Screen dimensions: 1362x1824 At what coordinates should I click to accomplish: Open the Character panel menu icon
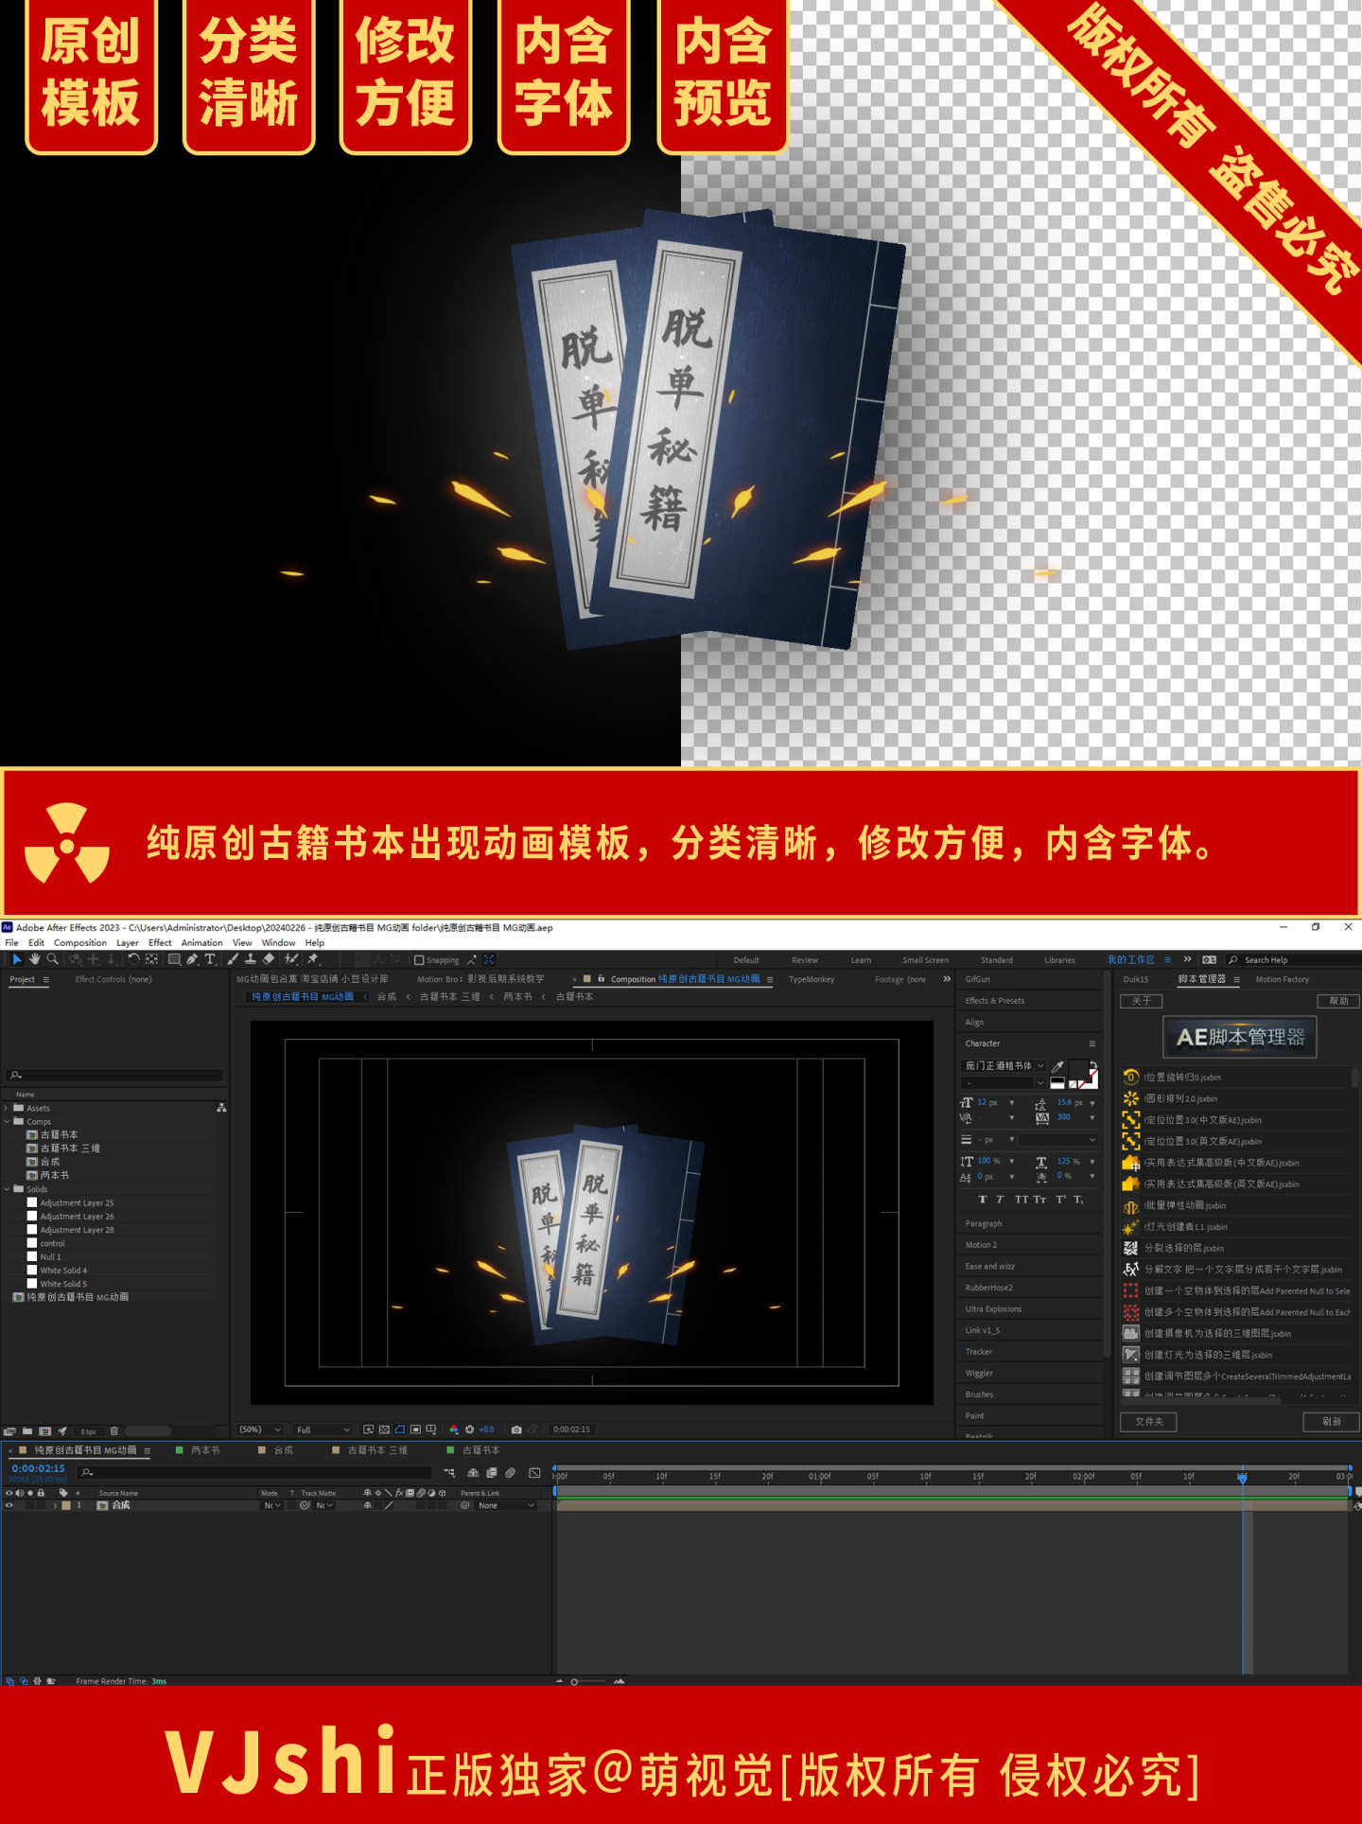pyautogui.click(x=1091, y=1044)
